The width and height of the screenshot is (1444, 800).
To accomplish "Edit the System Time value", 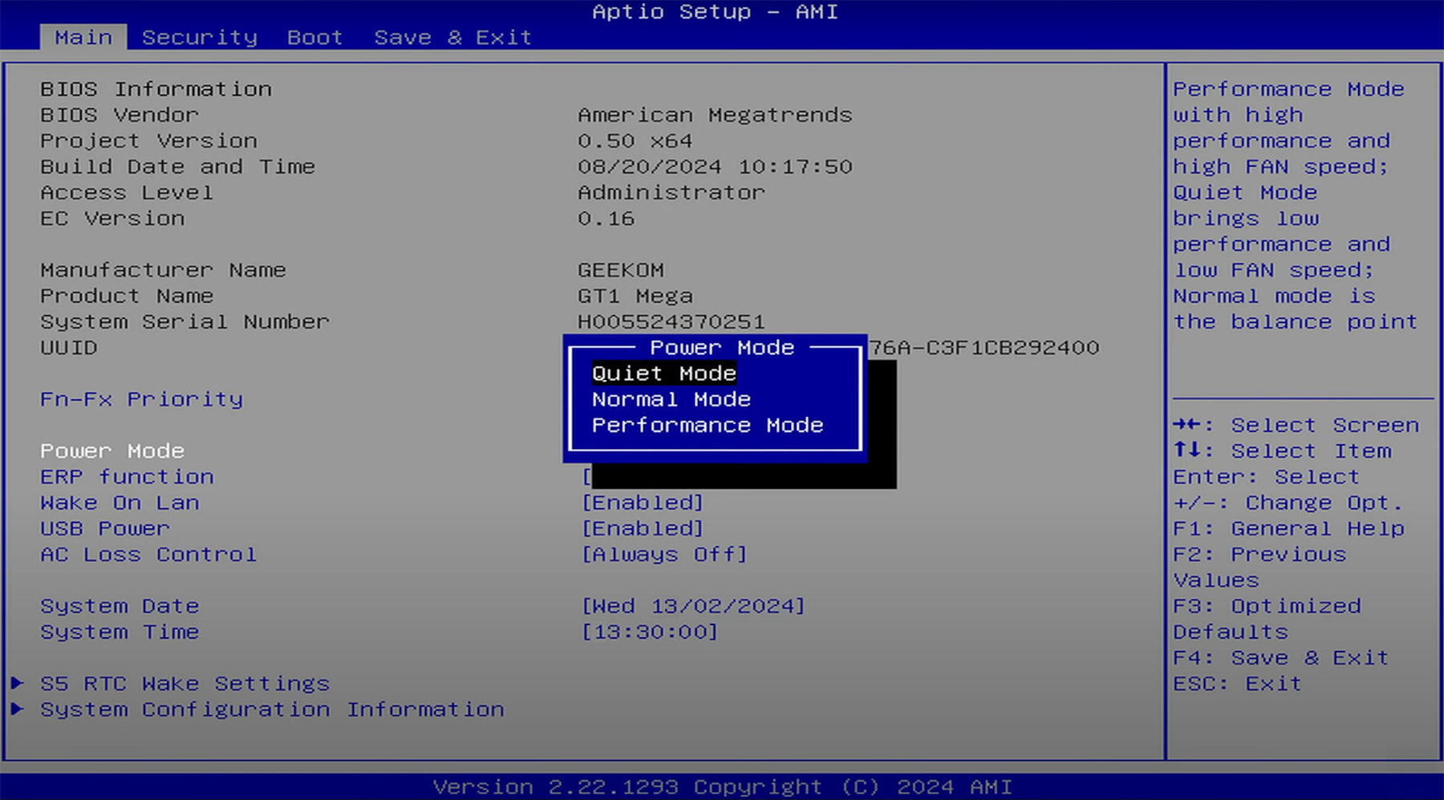I will [650, 632].
